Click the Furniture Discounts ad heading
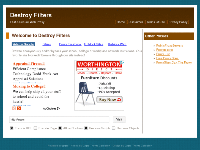200x150 pixels. (x=99, y=78)
